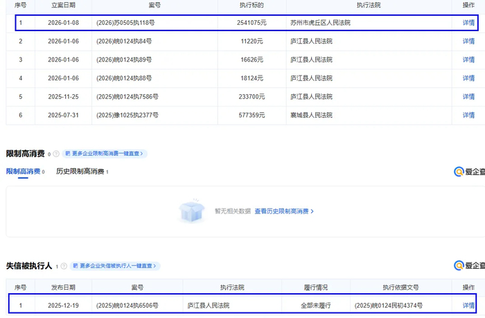
Task: Select amount 233700元
Action: point(252,97)
